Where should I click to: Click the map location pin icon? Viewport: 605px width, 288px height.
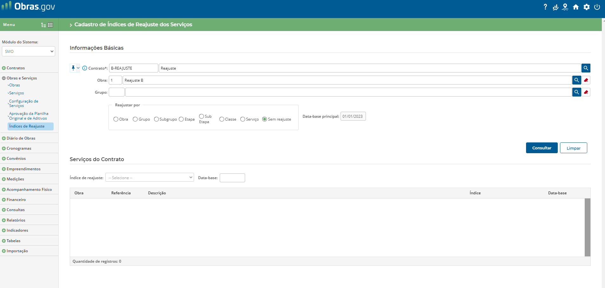click(x=565, y=7)
